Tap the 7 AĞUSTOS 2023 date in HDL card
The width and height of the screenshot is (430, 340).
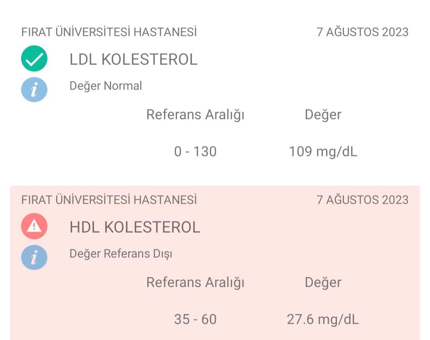click(x=363, y=200)
